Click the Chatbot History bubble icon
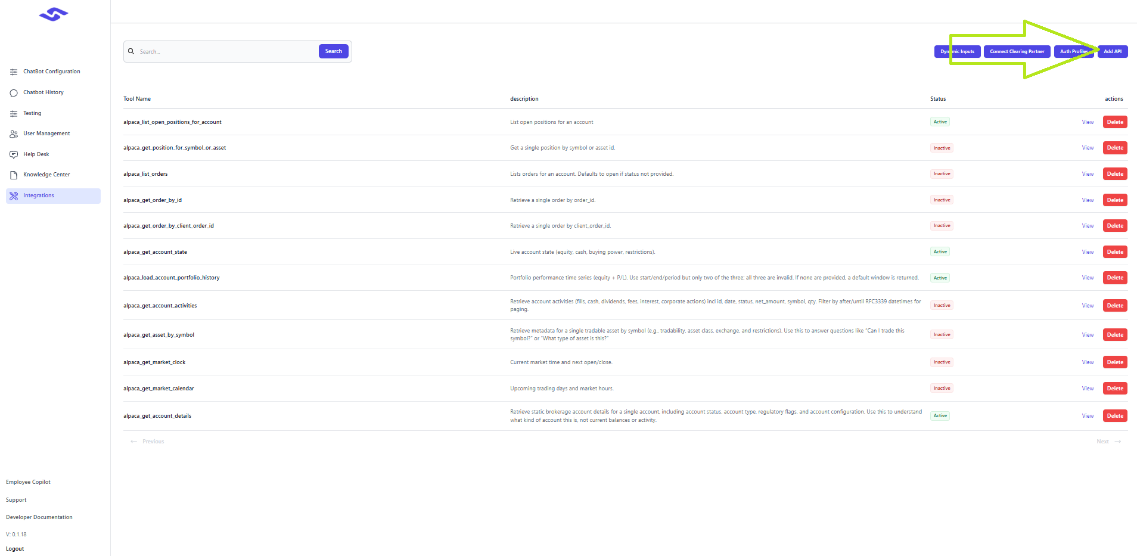The width and height of the screenshot is (1137, 556). (14, 93)
